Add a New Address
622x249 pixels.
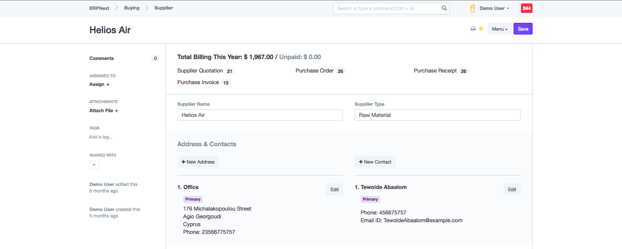click(198, 162)
